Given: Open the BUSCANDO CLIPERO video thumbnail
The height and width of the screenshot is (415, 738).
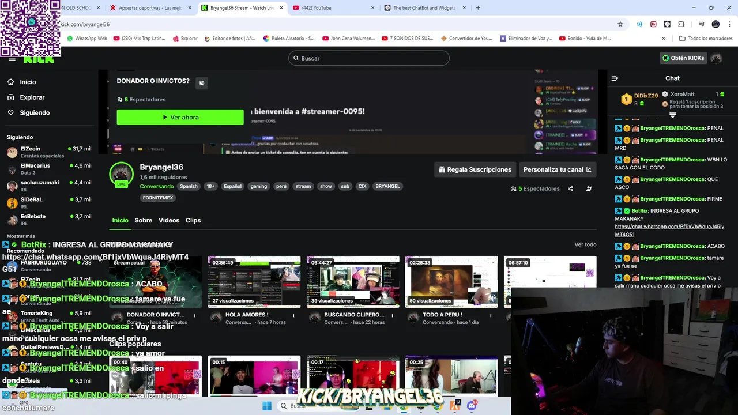Looking at the screenshot, I should pyautogui.click(x=353, y=281).
